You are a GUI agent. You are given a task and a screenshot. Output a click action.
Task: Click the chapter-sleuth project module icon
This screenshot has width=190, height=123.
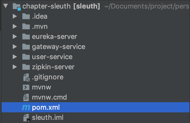pos(17,7)
